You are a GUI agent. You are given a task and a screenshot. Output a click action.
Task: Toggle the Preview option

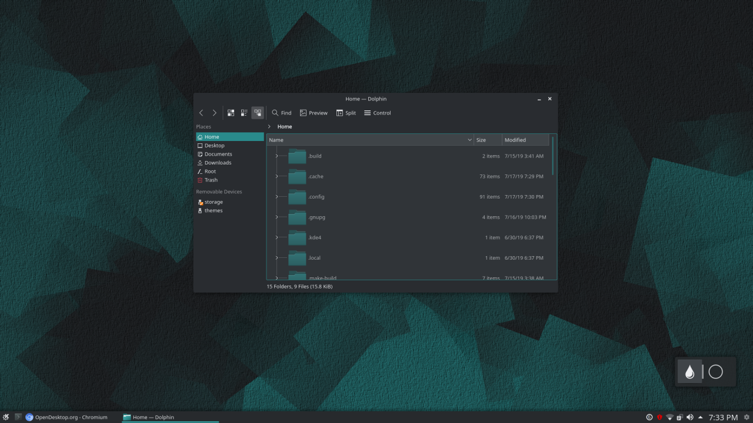314,113
